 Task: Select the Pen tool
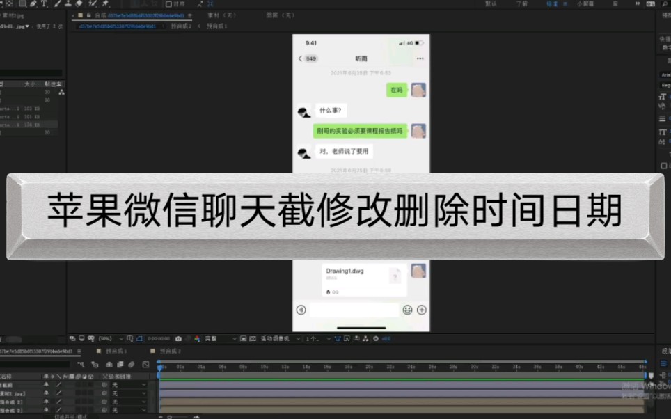click(33, 4)
